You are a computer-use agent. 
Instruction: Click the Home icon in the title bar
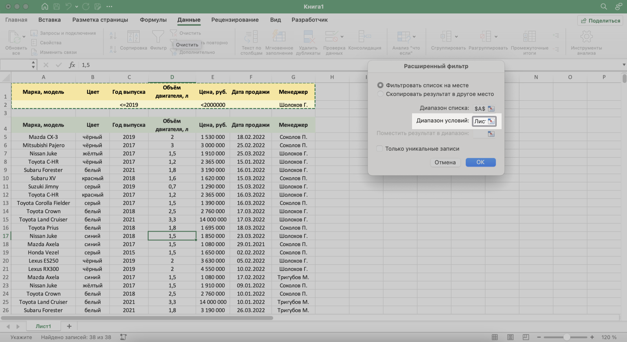[45, 6]
